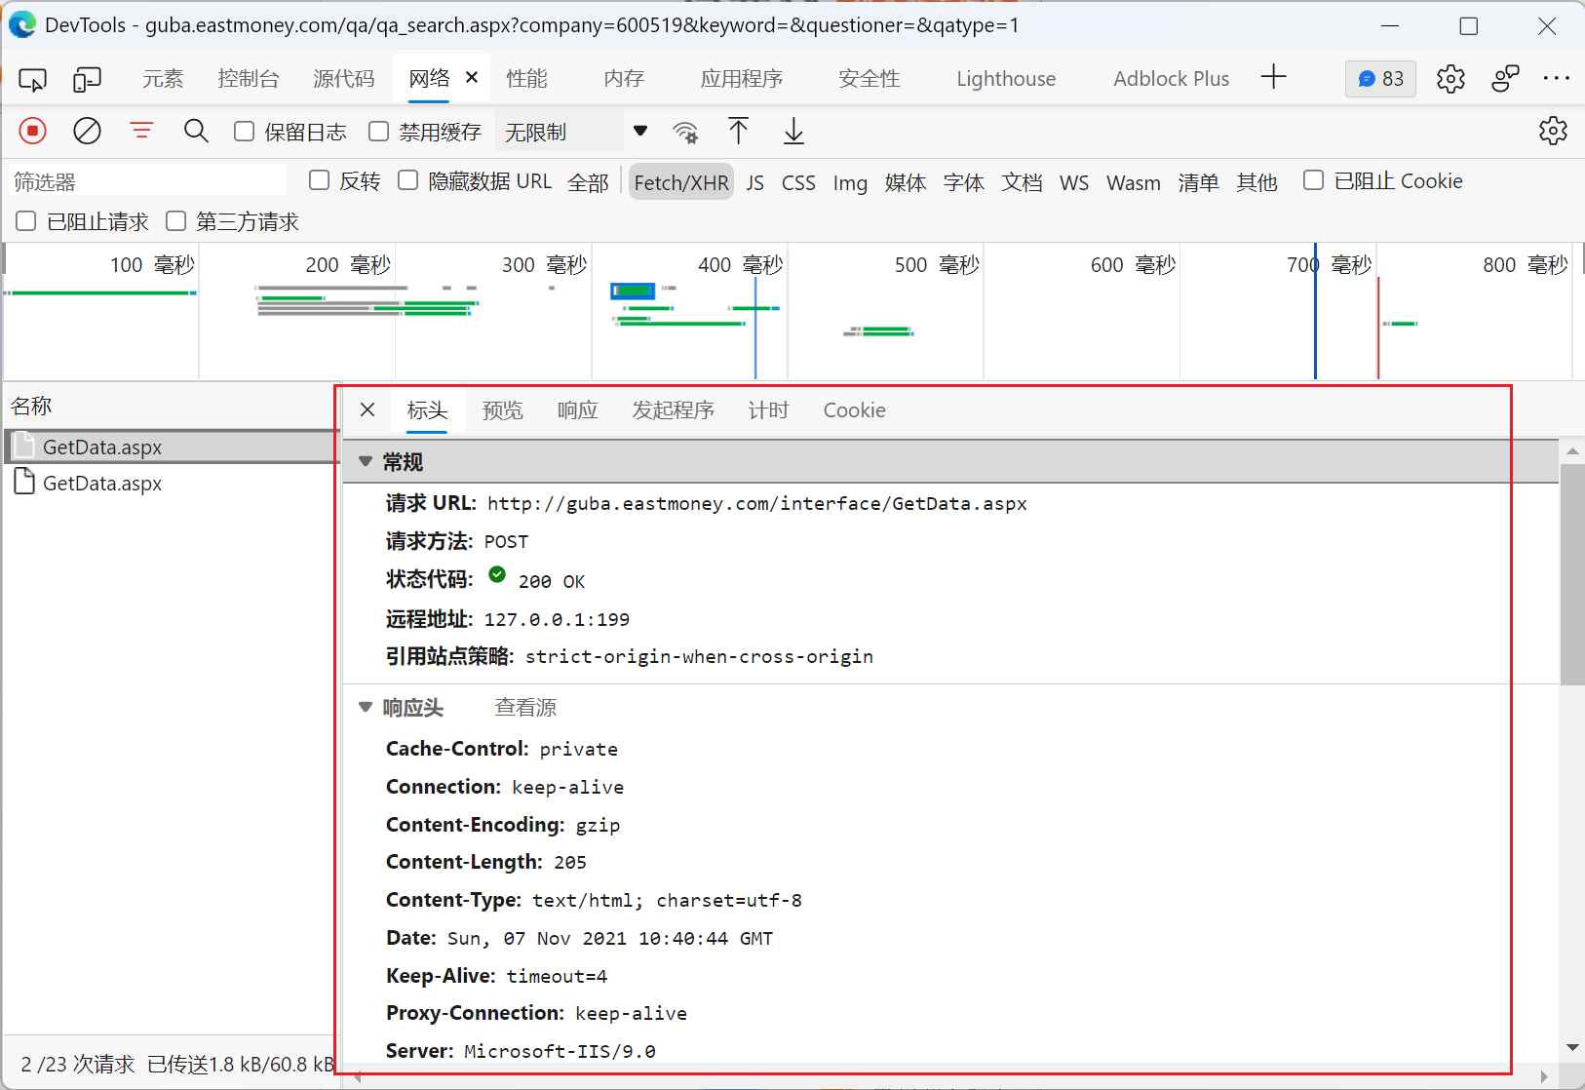Open DevTools settings gear
This screenshot has width=1585, height=1090.
point(1450,79)
